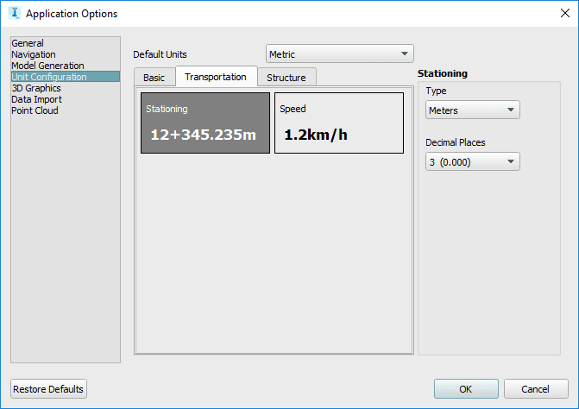The height and width of the screenshot is (409, 579).
Task: Open the Navigation settings category
Action: coord(34,54)
